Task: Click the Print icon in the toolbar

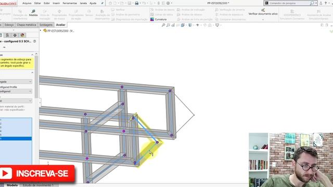Action: tap(136, 3)
